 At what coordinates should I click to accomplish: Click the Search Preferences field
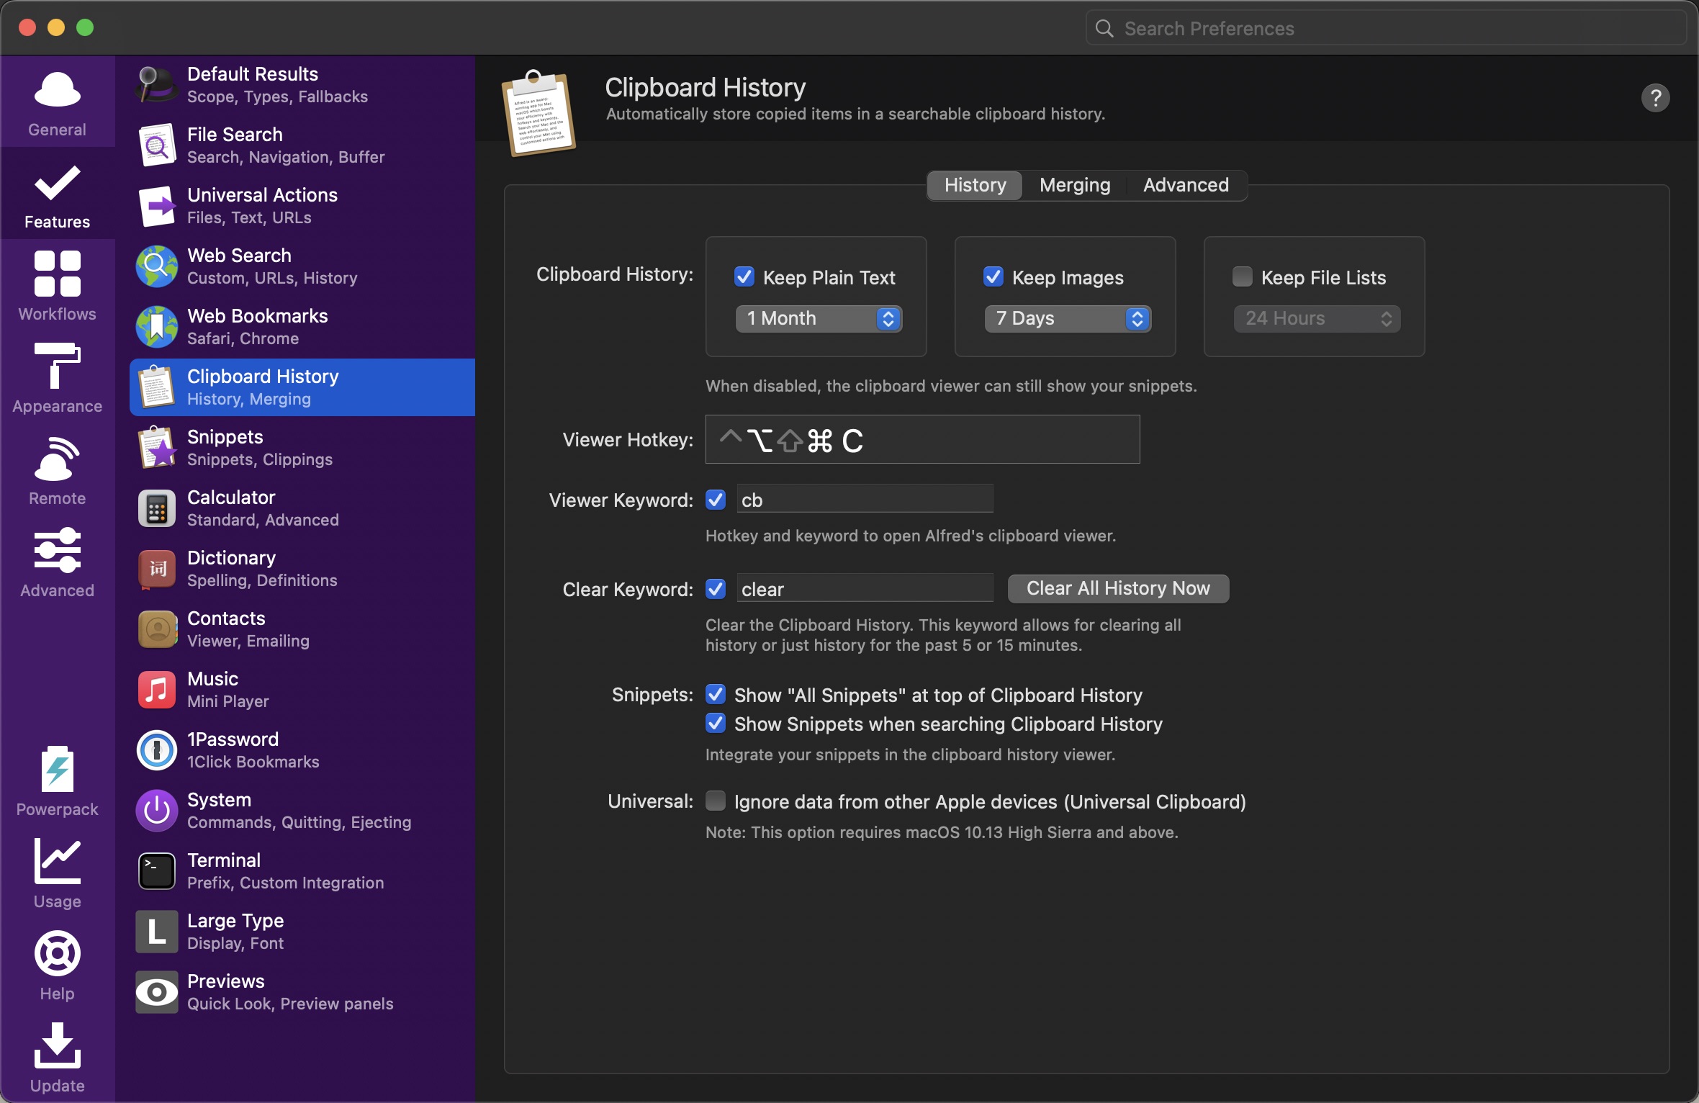tap(1386, 29)
